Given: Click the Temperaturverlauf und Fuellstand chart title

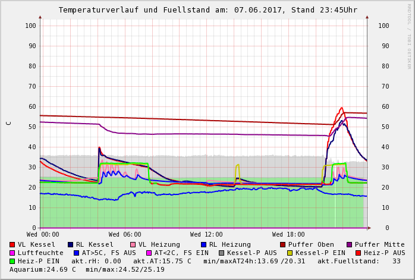Looking at the screenshot, I should tap(207, 10).
